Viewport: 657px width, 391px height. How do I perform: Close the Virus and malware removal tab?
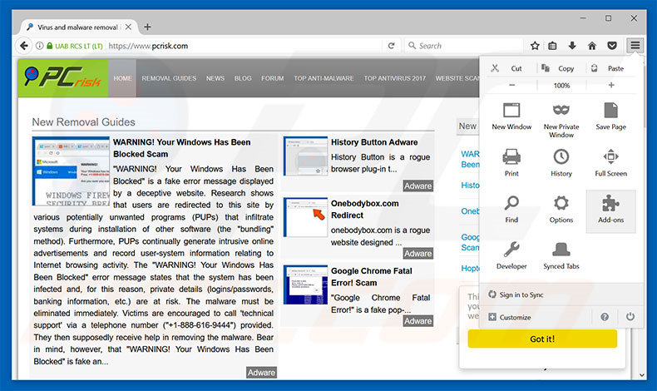point(128,27)
